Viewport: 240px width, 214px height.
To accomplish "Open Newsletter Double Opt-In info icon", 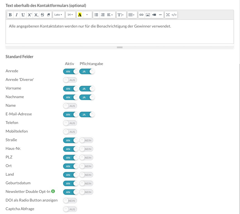I will point(53,191).
